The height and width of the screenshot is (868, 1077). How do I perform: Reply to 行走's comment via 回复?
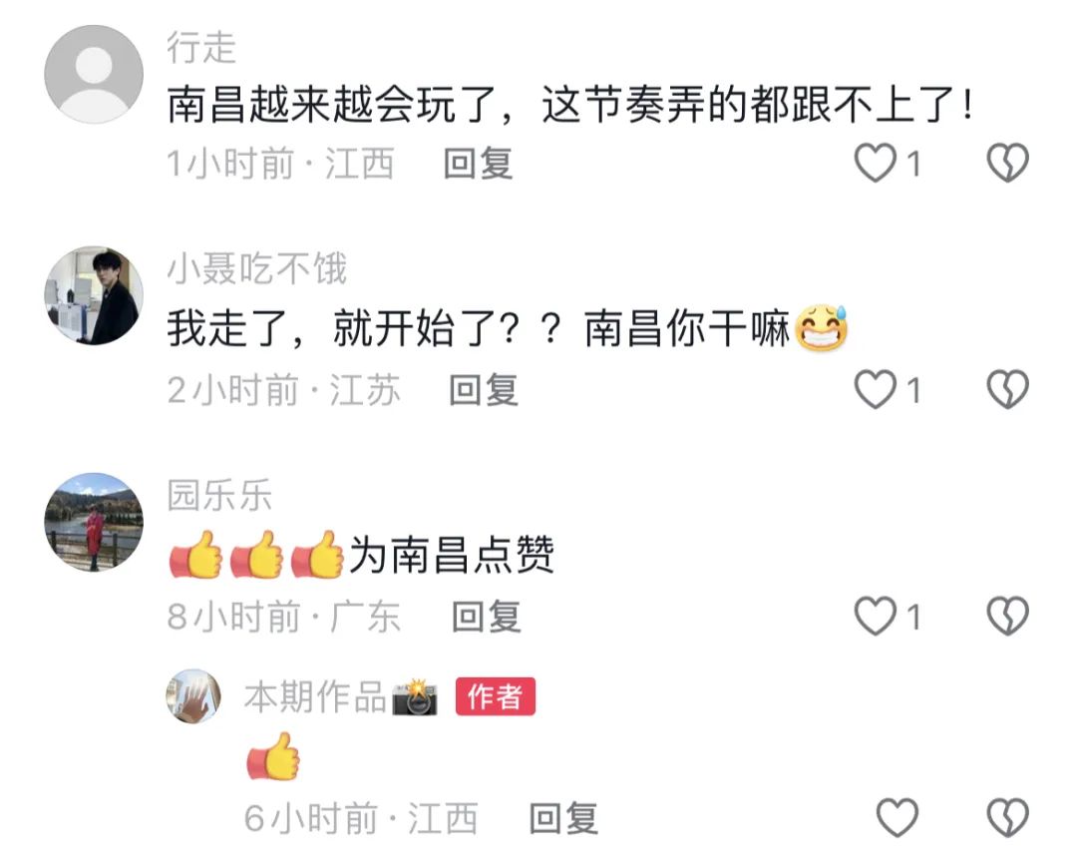[x=478, y=164]
